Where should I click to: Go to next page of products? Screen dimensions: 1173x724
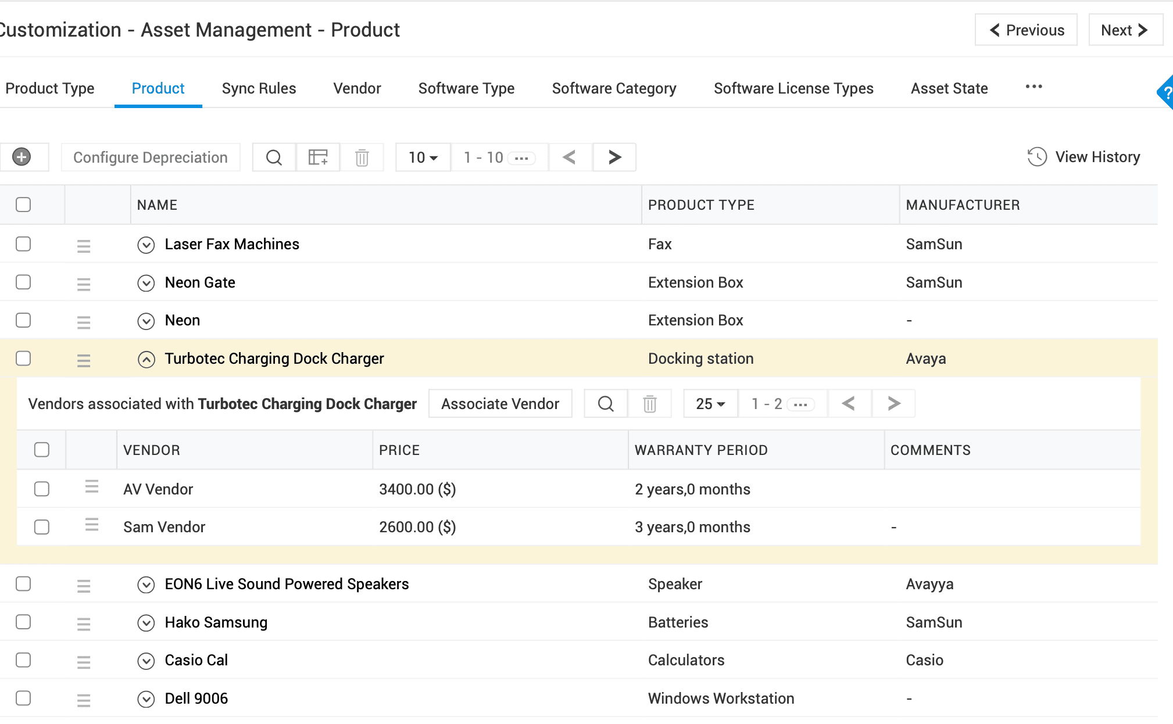click(614, 157)
